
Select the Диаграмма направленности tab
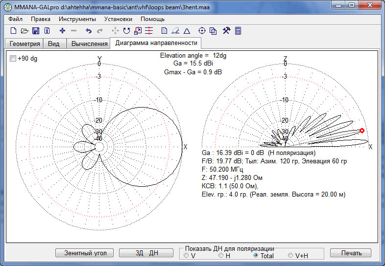(x=156, y=43)
